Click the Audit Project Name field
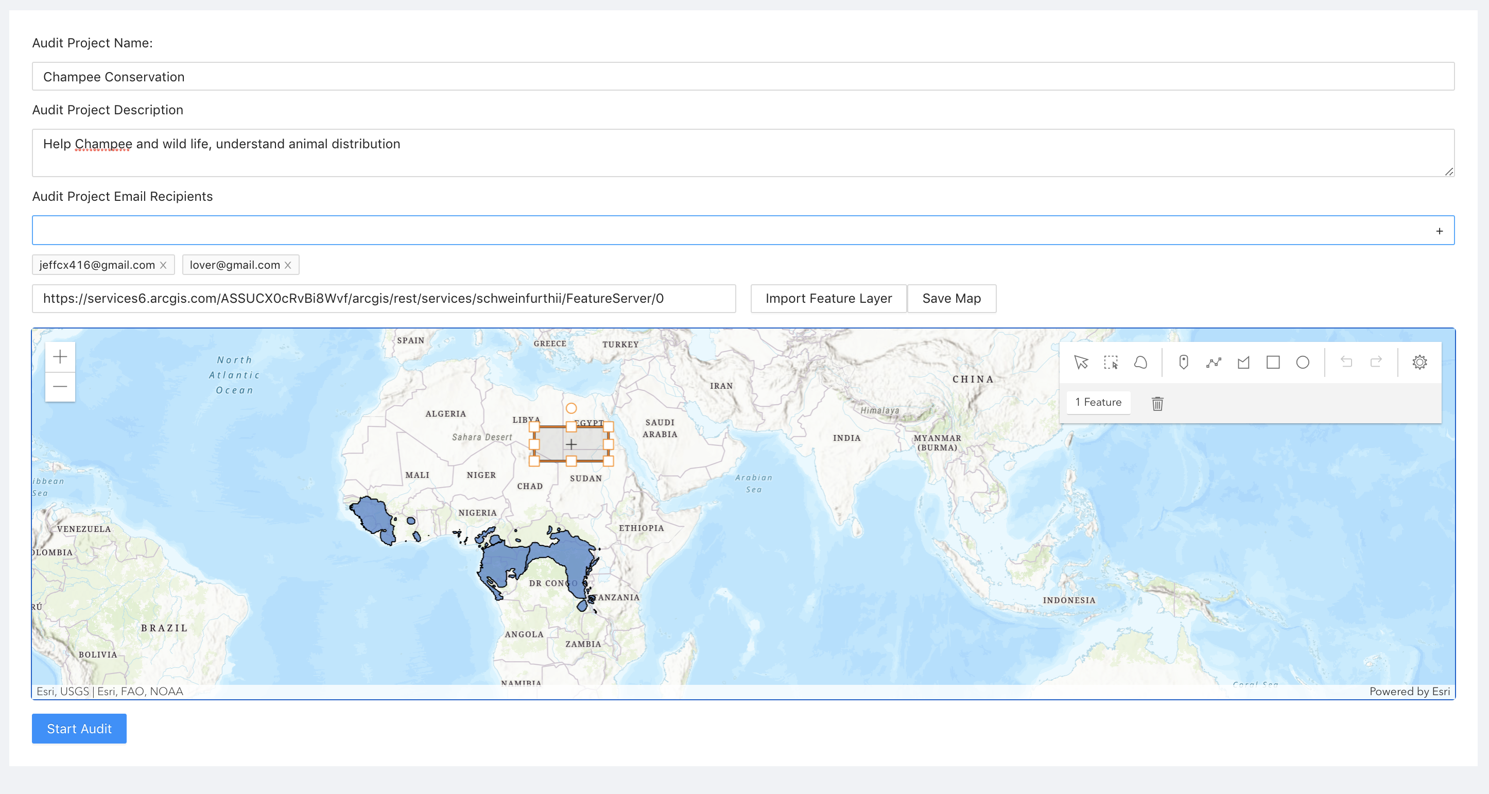The width and height of the screenshot is (1489, 794). pos(743,76)
